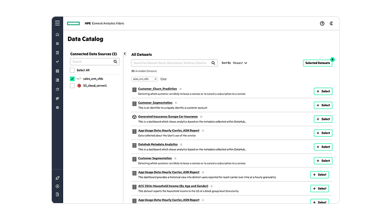Enable the S3_cloud_server1 checkbox
The height and width of the screenshot is (220, 391).
click(72, 86)
